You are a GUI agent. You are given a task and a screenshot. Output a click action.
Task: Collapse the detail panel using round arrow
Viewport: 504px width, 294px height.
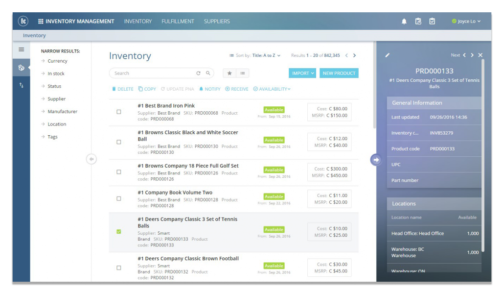point(376,160)
